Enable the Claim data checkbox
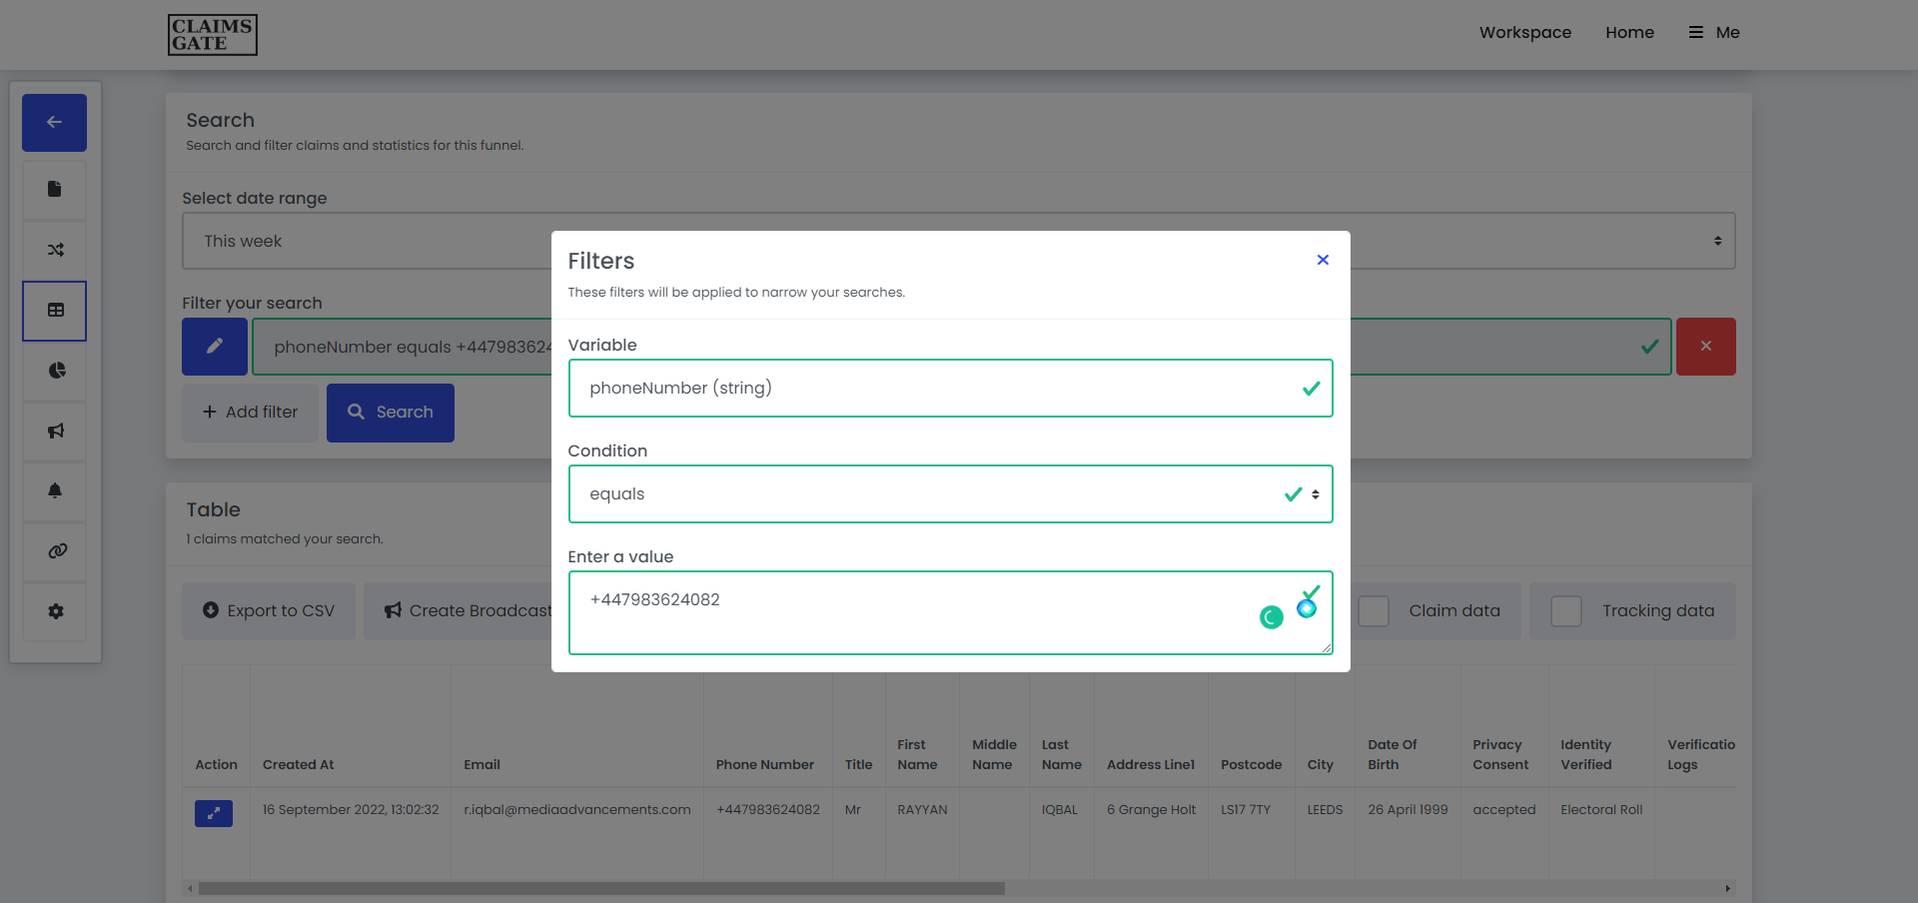 pos(1374,611)
